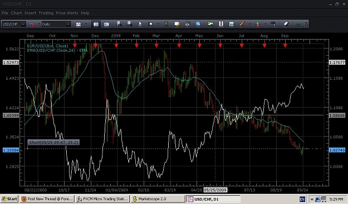Open the File menu
348x204 pixels.
point(4,13)
